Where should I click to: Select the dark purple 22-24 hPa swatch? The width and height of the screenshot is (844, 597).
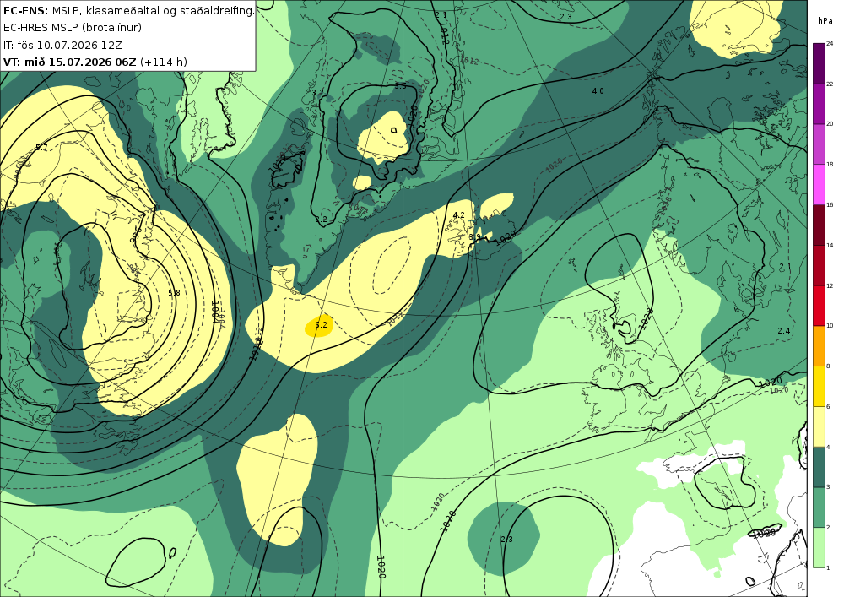click(x=818, y=63)
